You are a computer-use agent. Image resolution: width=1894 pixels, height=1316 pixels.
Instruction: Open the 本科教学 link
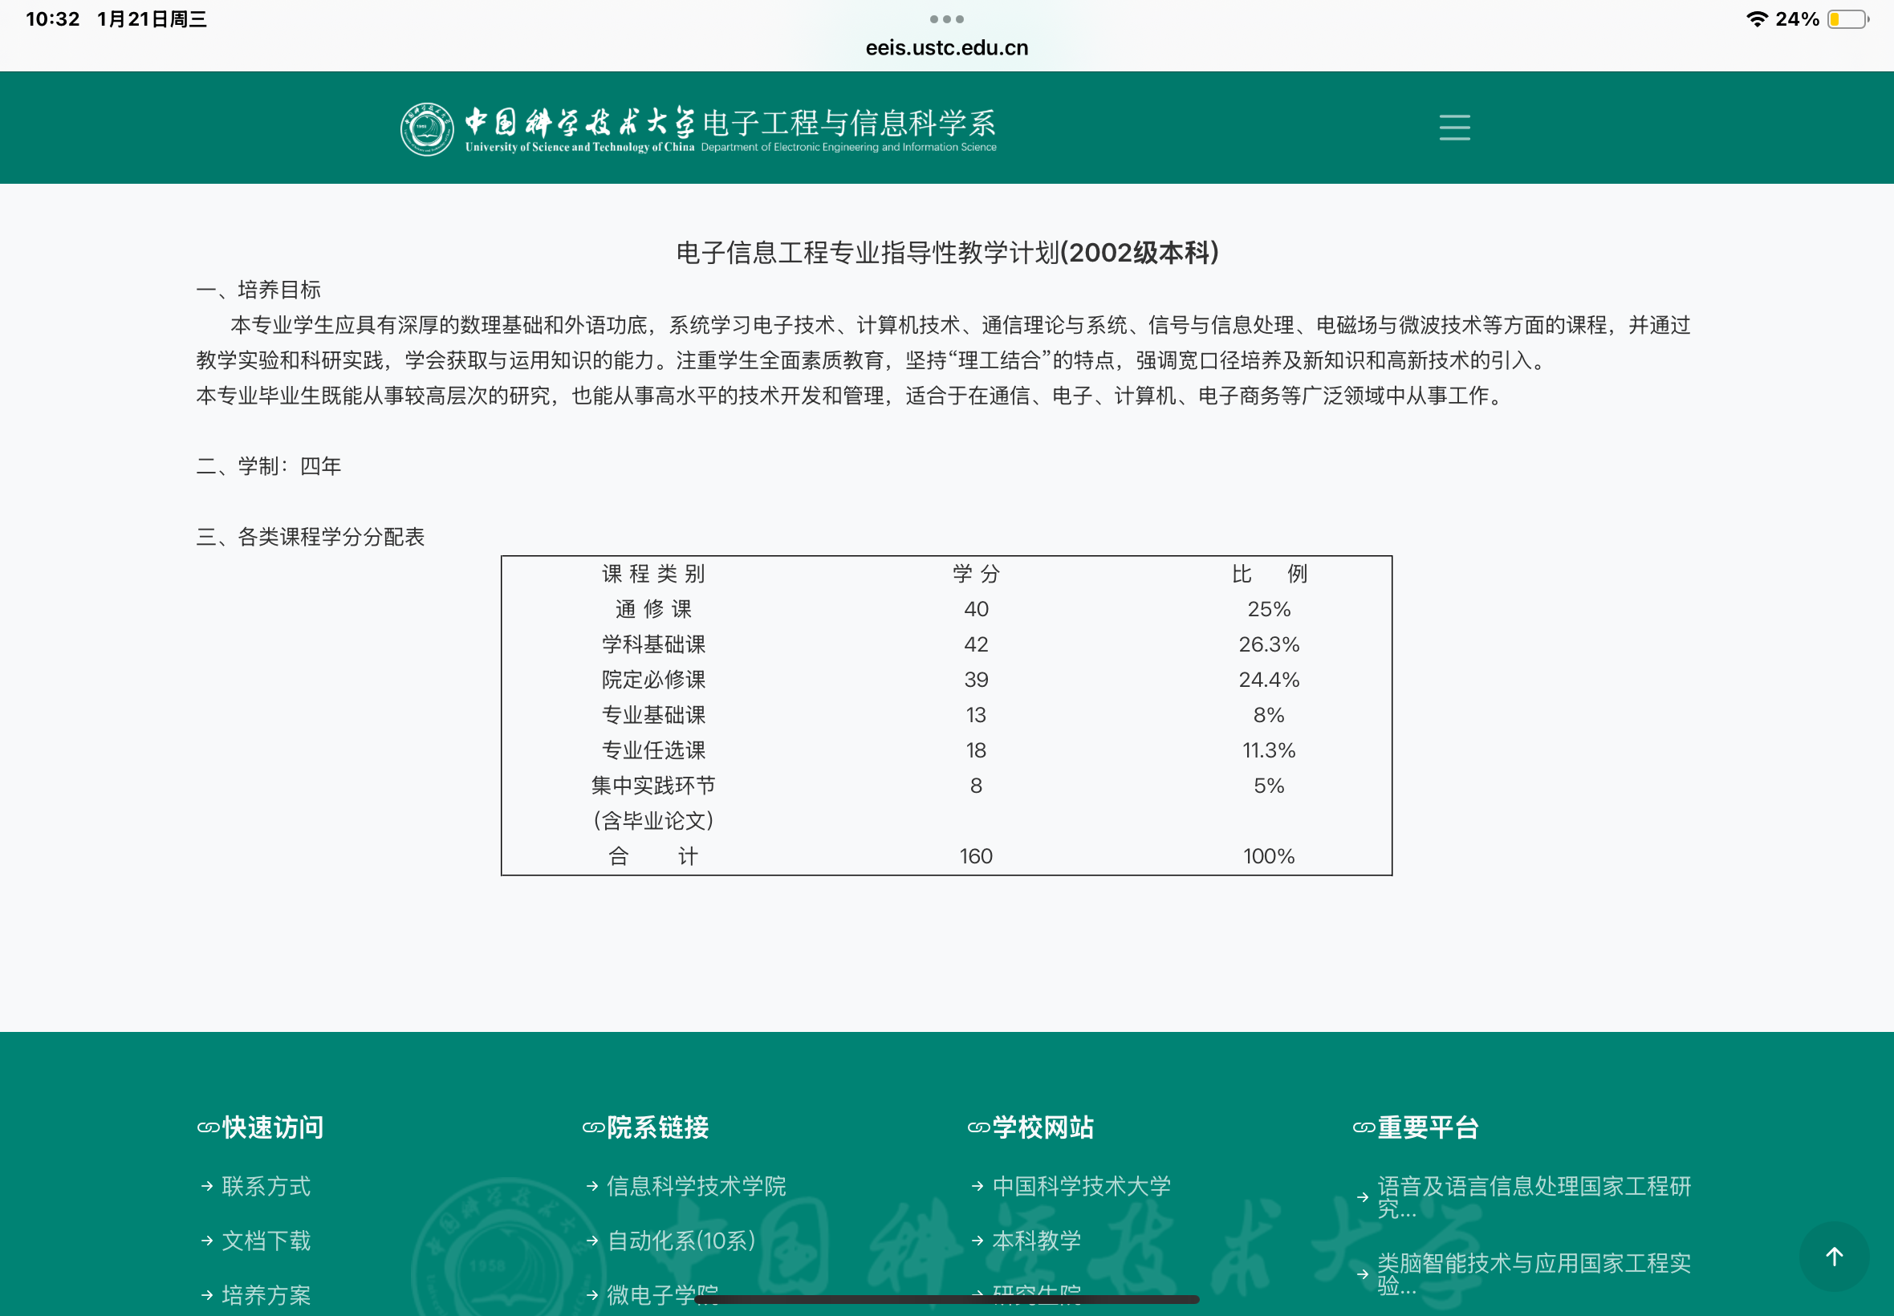pyautogui.click(x=1036, y=1240)
